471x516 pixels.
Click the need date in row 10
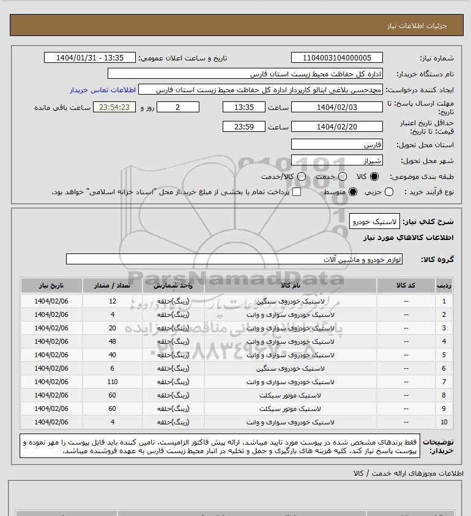tap(51, 422)
